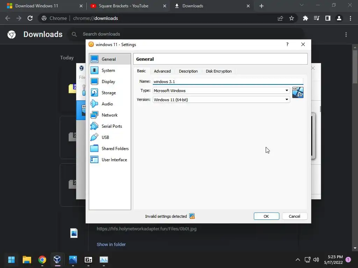Open the Shared Folders settings category

coord(110,149)
